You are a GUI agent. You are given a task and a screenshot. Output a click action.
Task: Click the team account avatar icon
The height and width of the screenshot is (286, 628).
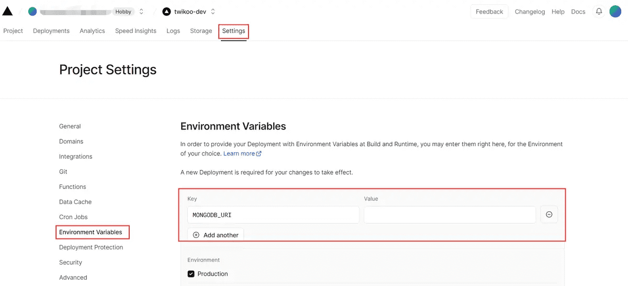pyautogui.click(x=32, y=11)
